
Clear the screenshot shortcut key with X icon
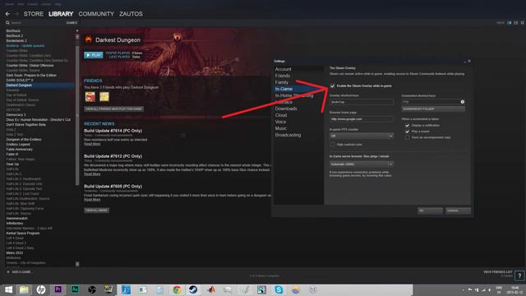point(463,102)
